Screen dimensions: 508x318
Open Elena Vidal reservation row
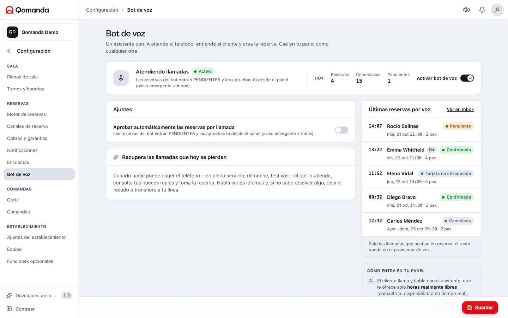click(421, 177)
